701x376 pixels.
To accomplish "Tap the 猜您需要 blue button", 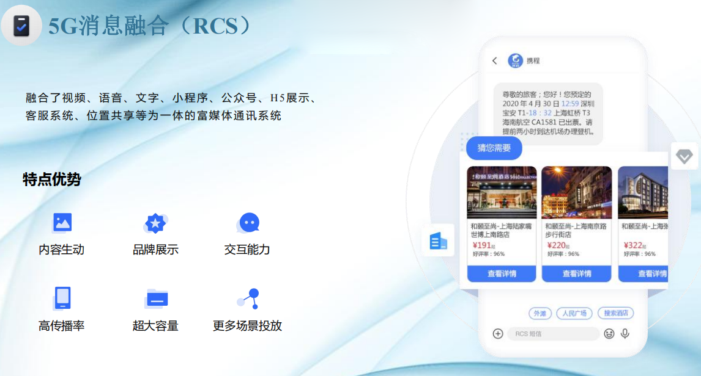I will [494, 148].
